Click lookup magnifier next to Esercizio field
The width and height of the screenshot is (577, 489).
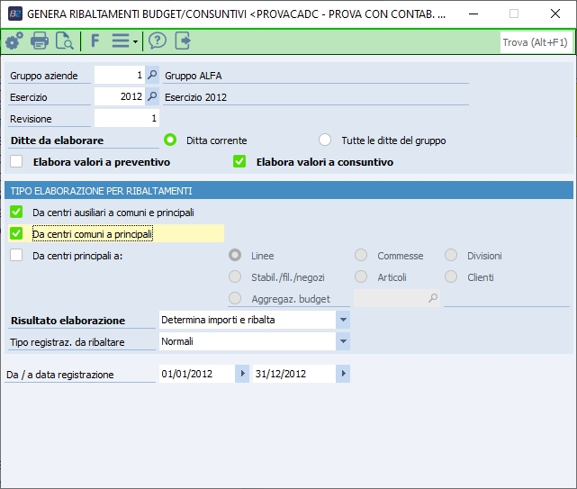pos(152,97)
